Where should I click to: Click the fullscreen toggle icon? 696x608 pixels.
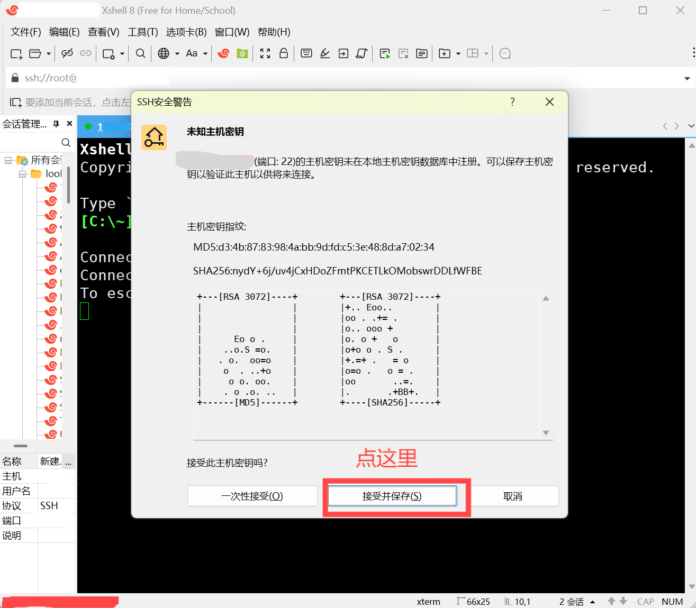(265, 53)
